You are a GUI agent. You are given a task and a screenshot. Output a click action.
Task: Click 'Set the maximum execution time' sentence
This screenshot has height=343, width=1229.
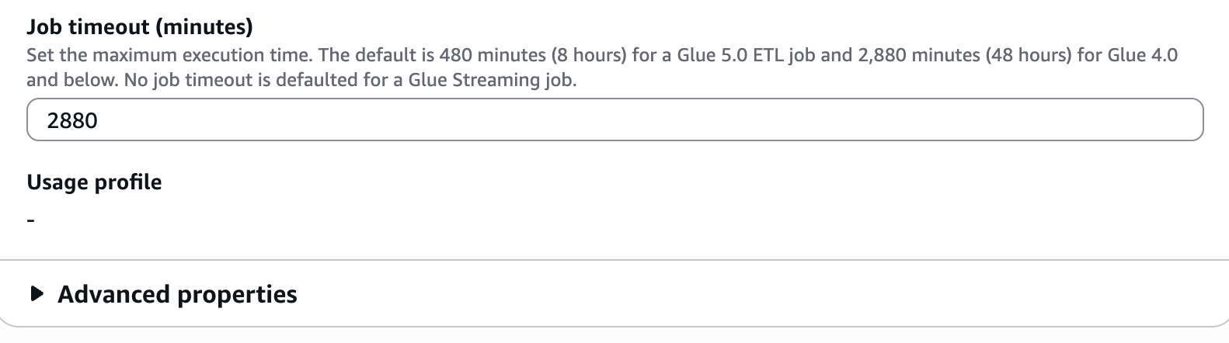(x=155, y=56)
